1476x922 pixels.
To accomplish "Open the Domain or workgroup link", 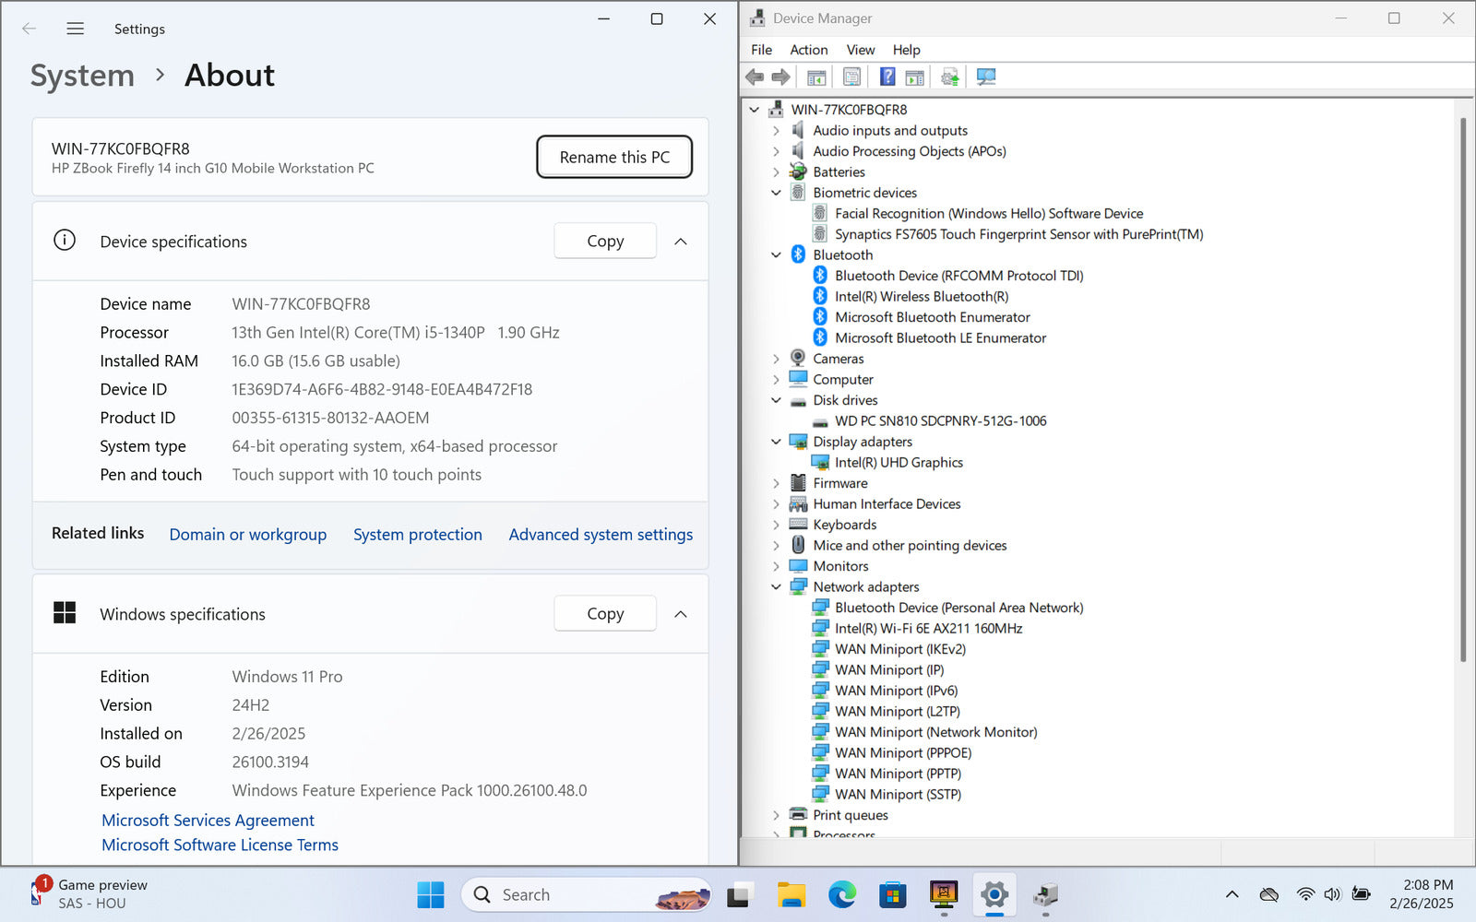I will (248, 535).
